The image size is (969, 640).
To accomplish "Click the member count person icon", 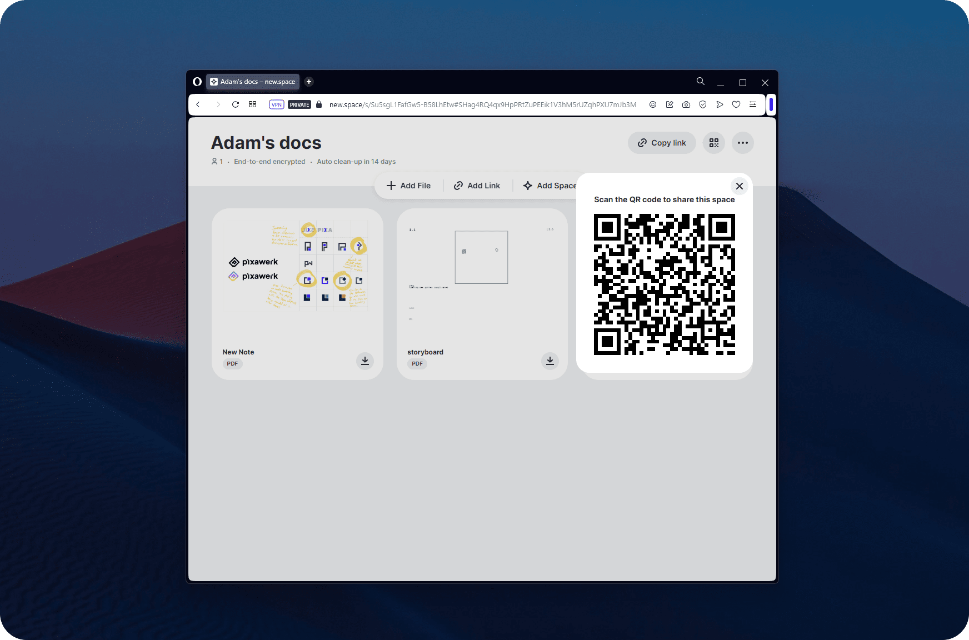I will point(214,162).
